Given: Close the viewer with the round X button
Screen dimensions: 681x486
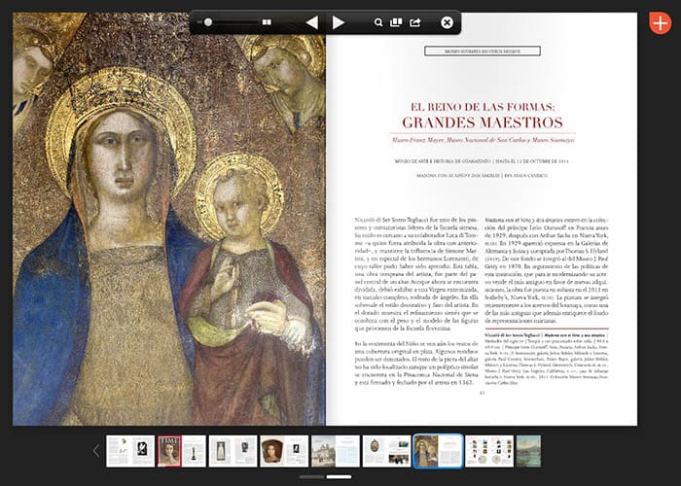Looking at the screenshot, I should click(447, 22).
